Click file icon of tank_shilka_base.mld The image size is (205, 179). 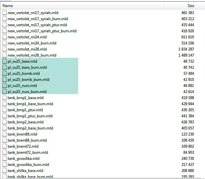(x=4, y=170)
